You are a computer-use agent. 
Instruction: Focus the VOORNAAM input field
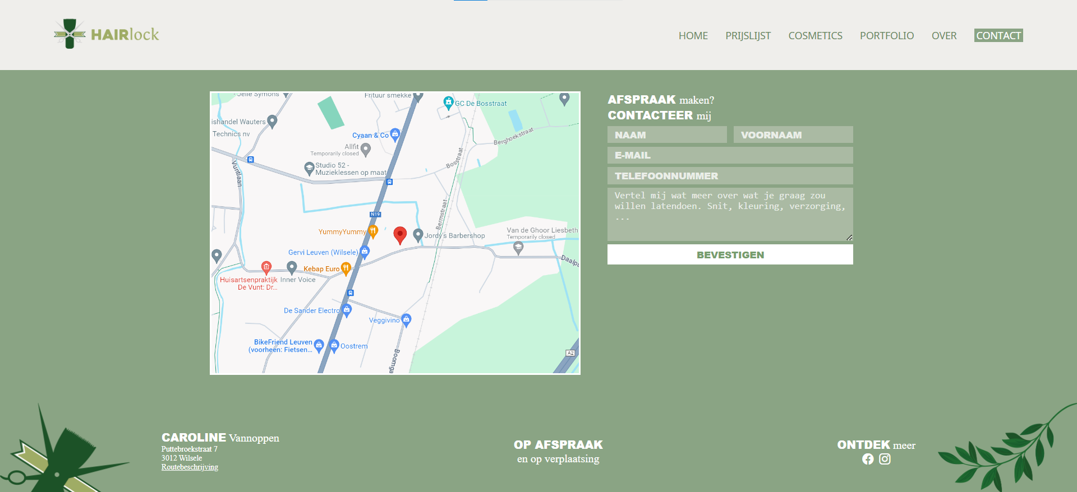[x=793, y=134]
